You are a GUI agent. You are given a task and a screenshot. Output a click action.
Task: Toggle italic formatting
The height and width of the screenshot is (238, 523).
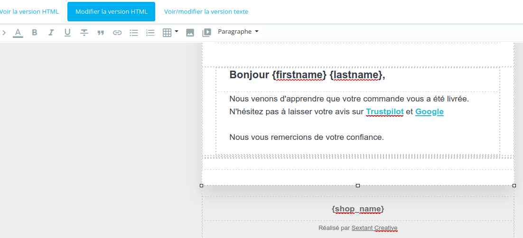[51, 32]
